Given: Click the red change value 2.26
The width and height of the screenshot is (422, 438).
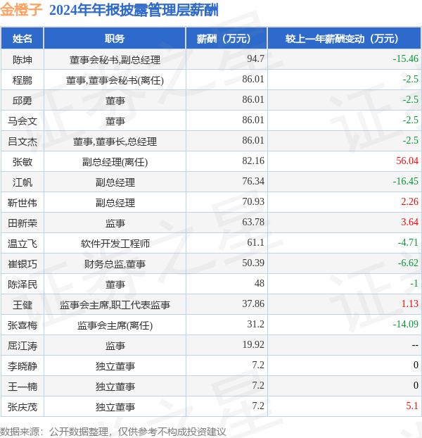Looking at the screenshot, I should click(410, 201).
